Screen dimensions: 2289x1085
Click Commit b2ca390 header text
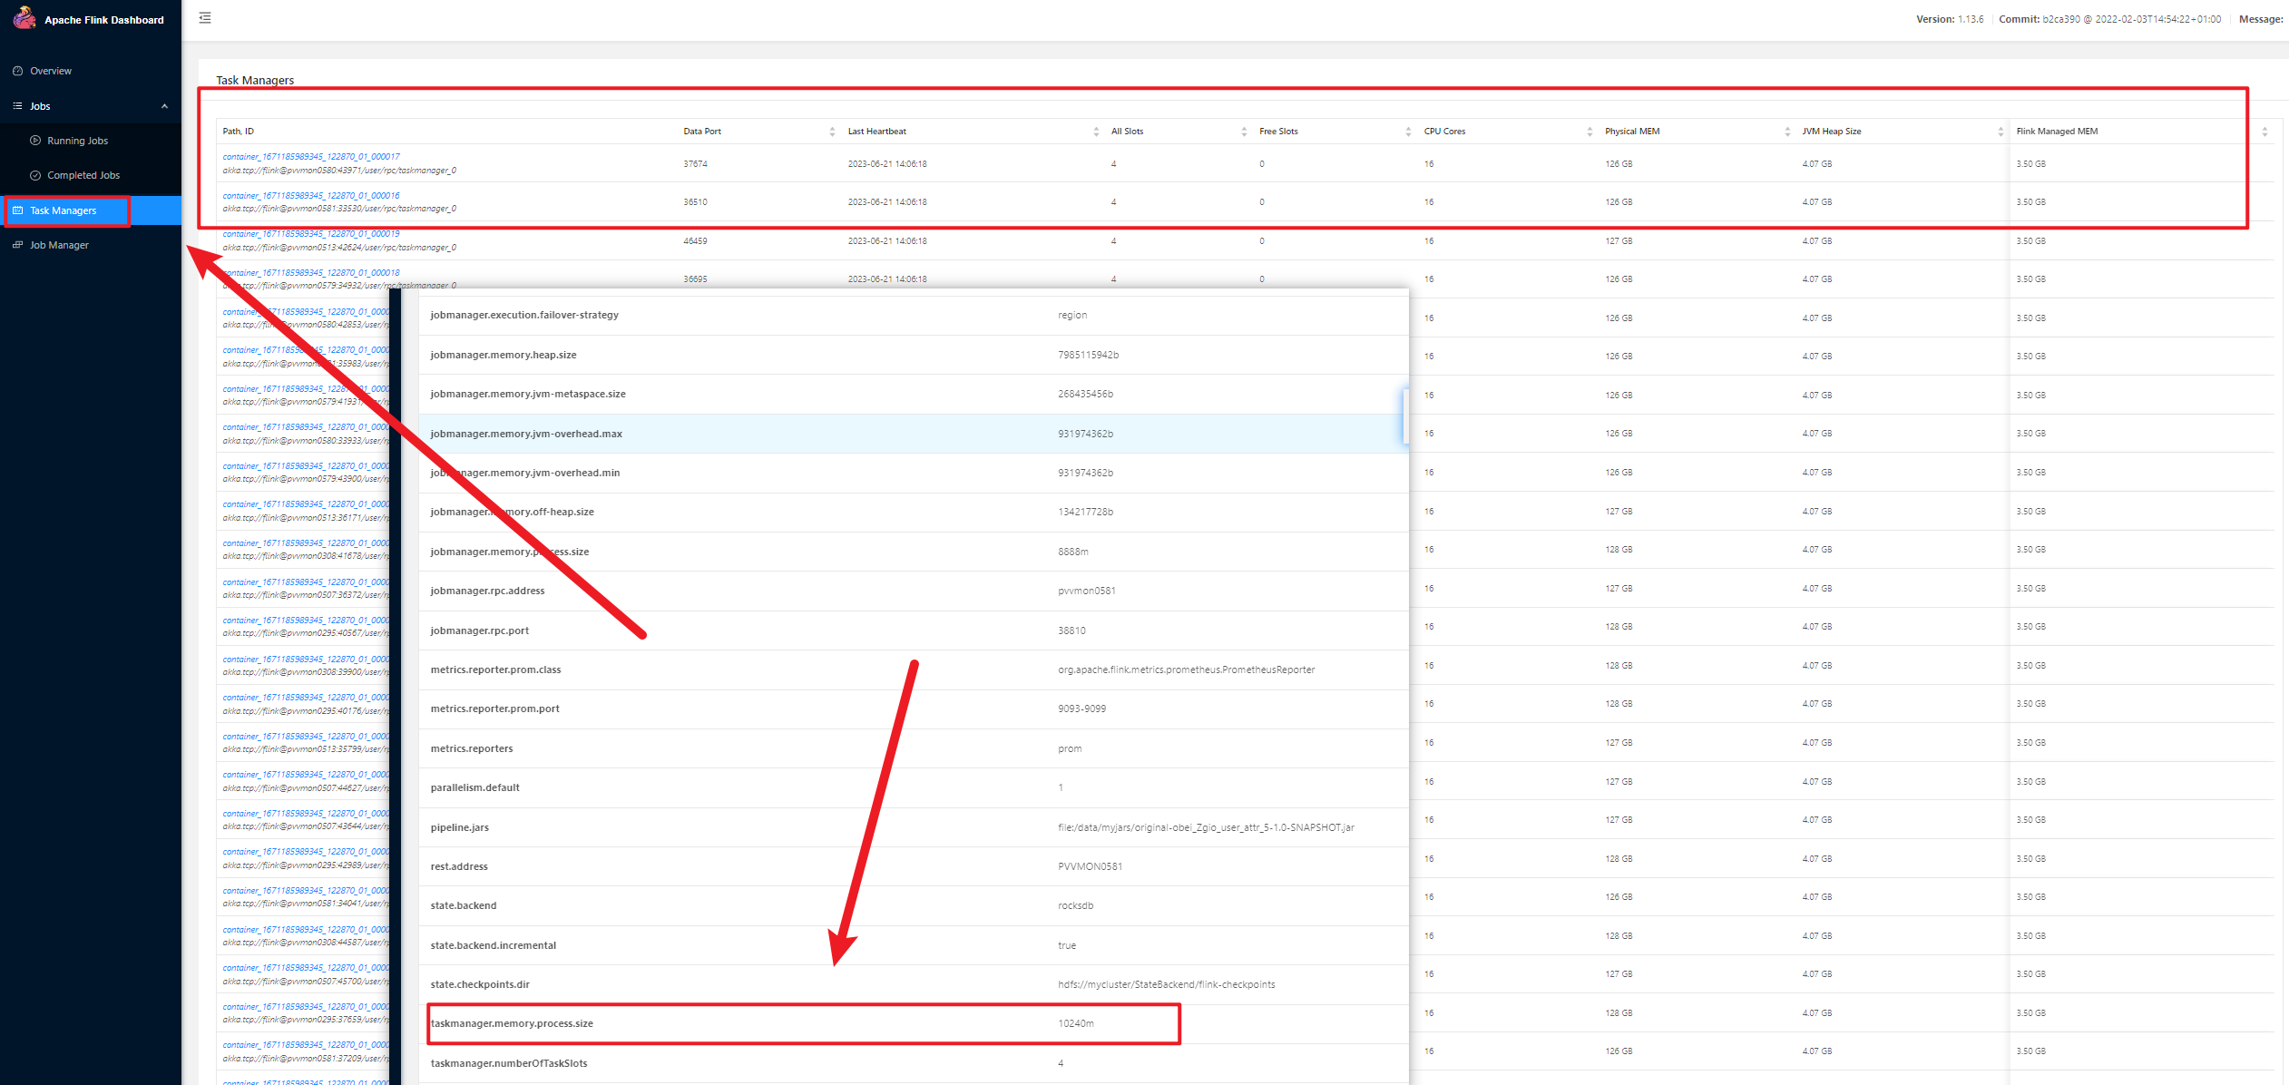tap(2109, 19)
